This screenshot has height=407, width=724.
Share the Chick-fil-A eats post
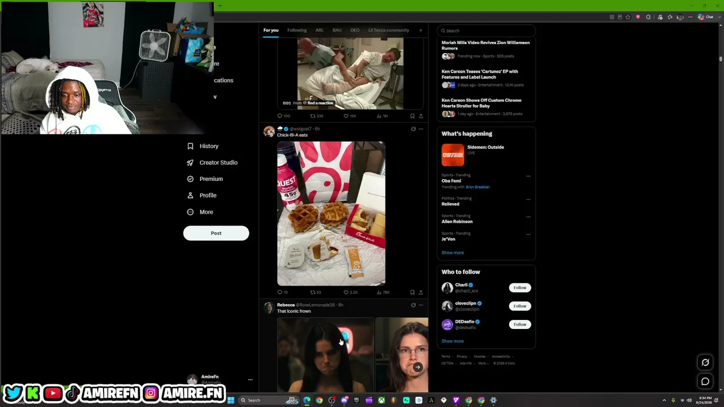point(420,292)
